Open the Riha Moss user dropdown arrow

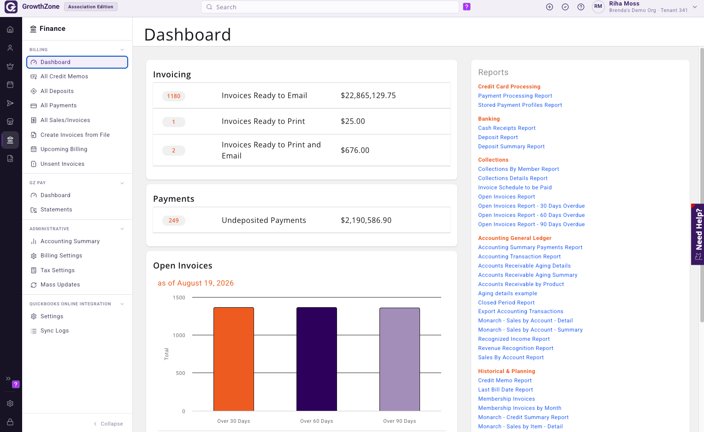click(695, 7)
